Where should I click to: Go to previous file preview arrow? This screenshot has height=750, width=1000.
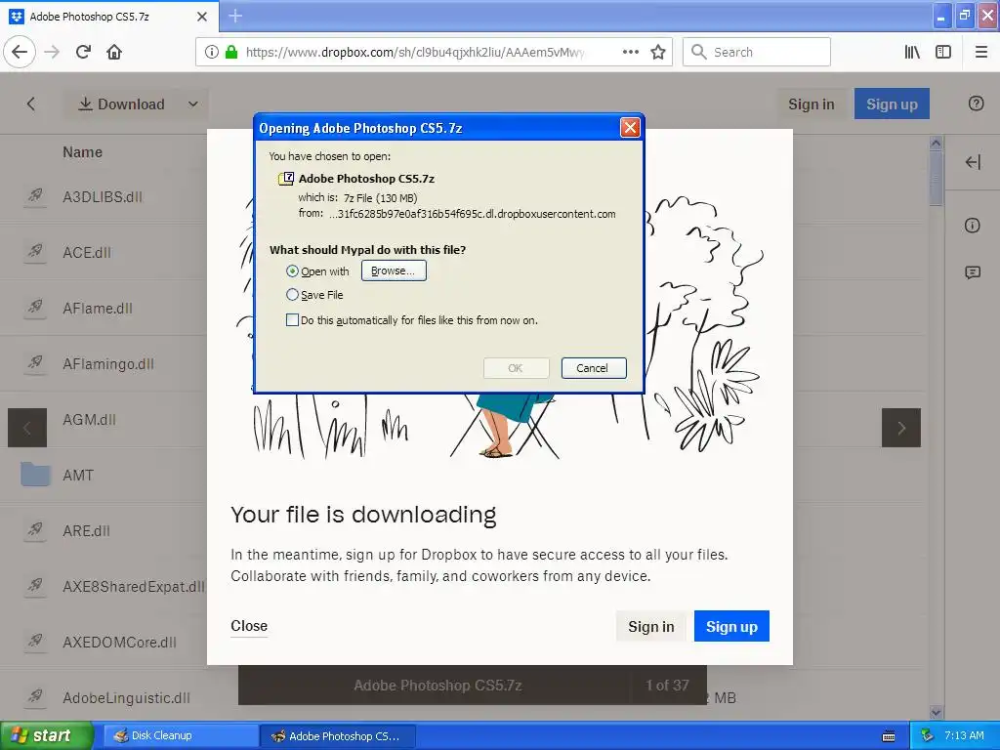(27, 428)
